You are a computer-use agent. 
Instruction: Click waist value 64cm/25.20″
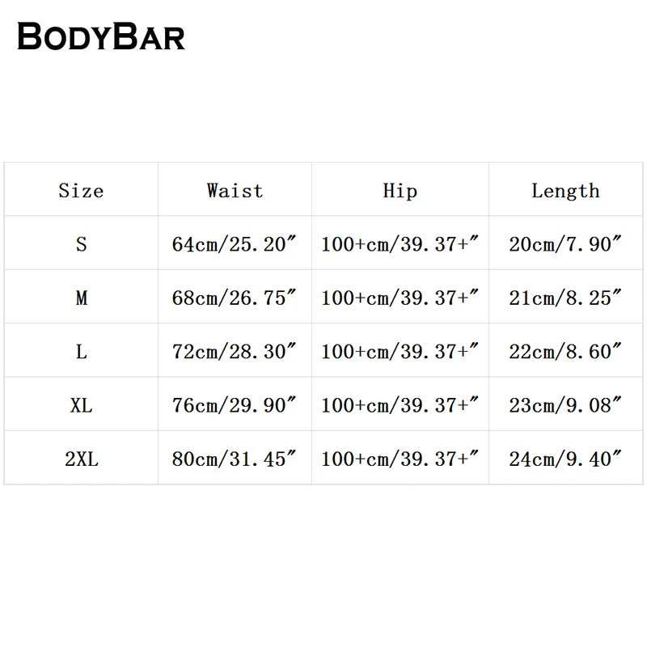(235, 243)
